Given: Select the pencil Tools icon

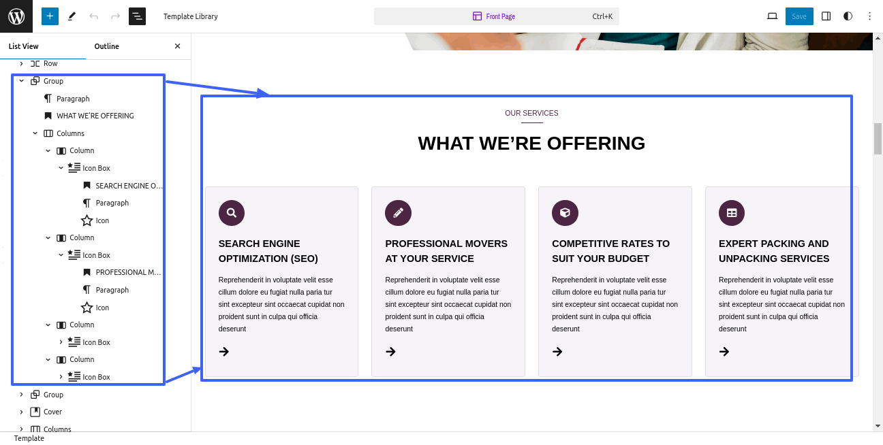Looking at the screenshot, I should [72, 16].
